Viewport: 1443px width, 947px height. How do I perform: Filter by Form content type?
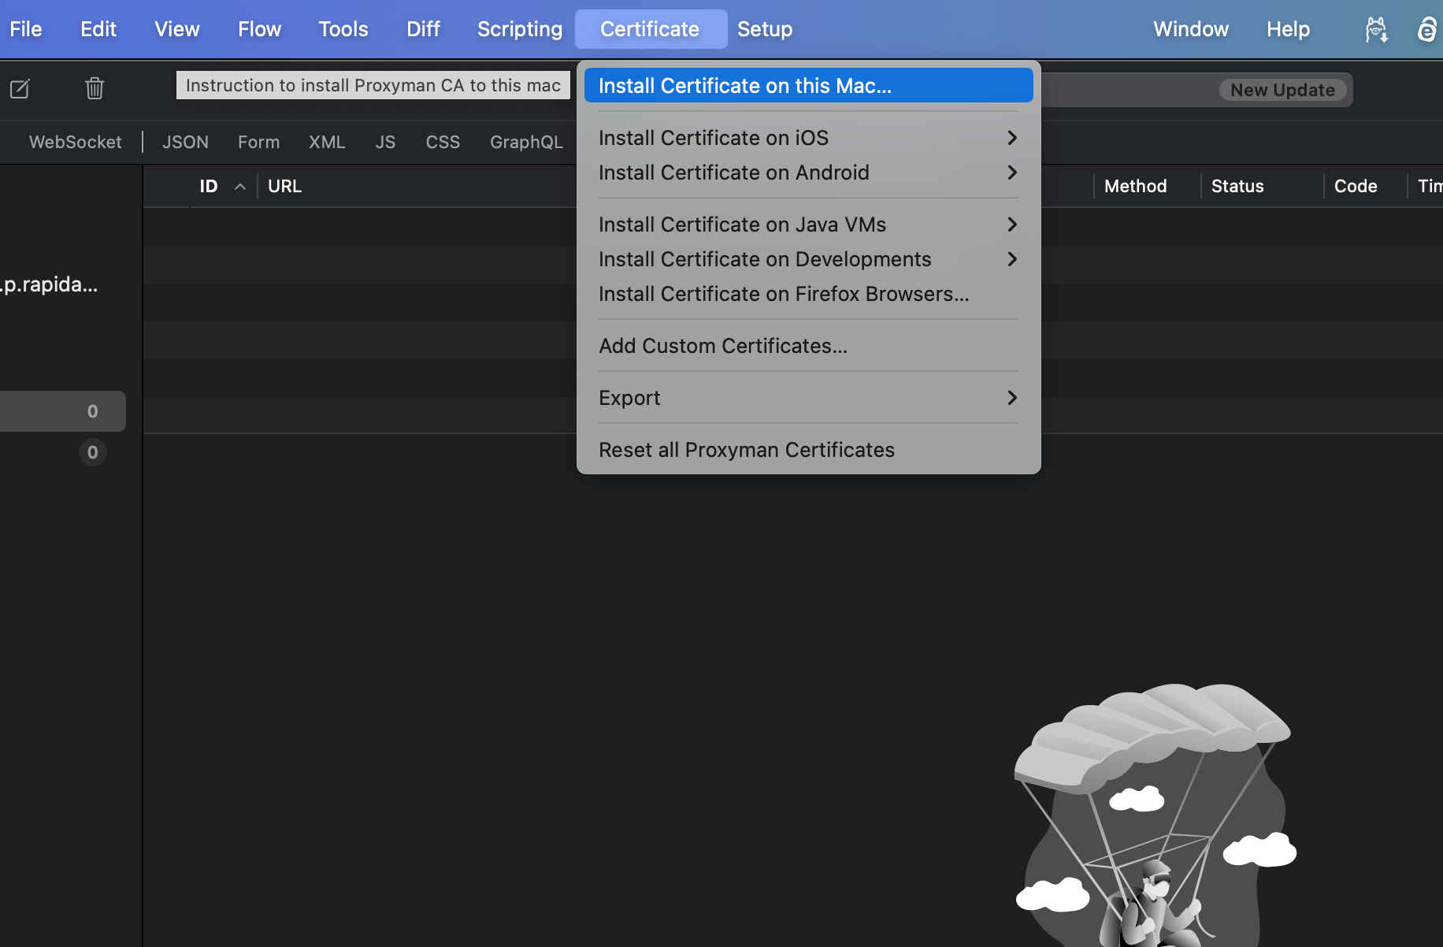pyautogui.click(x=258, y=142)
